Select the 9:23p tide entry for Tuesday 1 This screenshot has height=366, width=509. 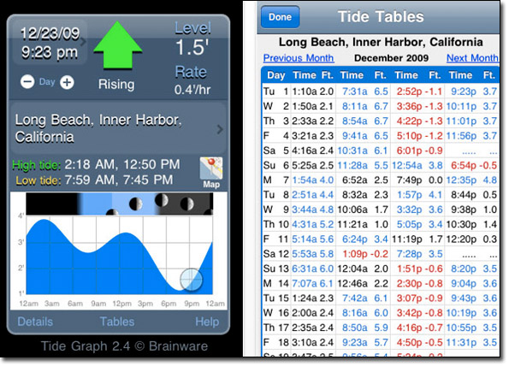coord(463,91)
